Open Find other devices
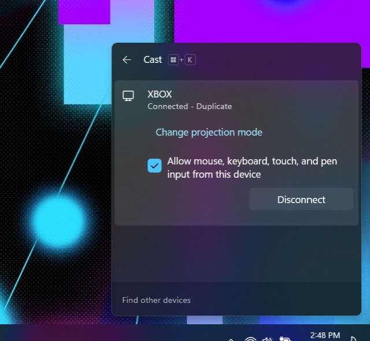This screenshot has width=370, height=341. tap(156, 300)
